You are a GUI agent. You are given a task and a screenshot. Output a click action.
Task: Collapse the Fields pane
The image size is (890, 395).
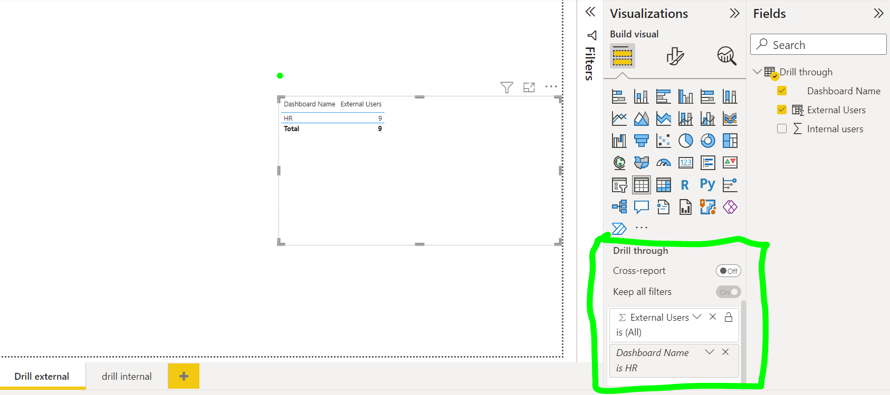[878, 13]
